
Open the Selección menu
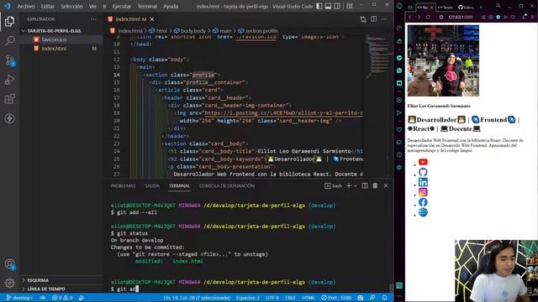pos(71,6)
